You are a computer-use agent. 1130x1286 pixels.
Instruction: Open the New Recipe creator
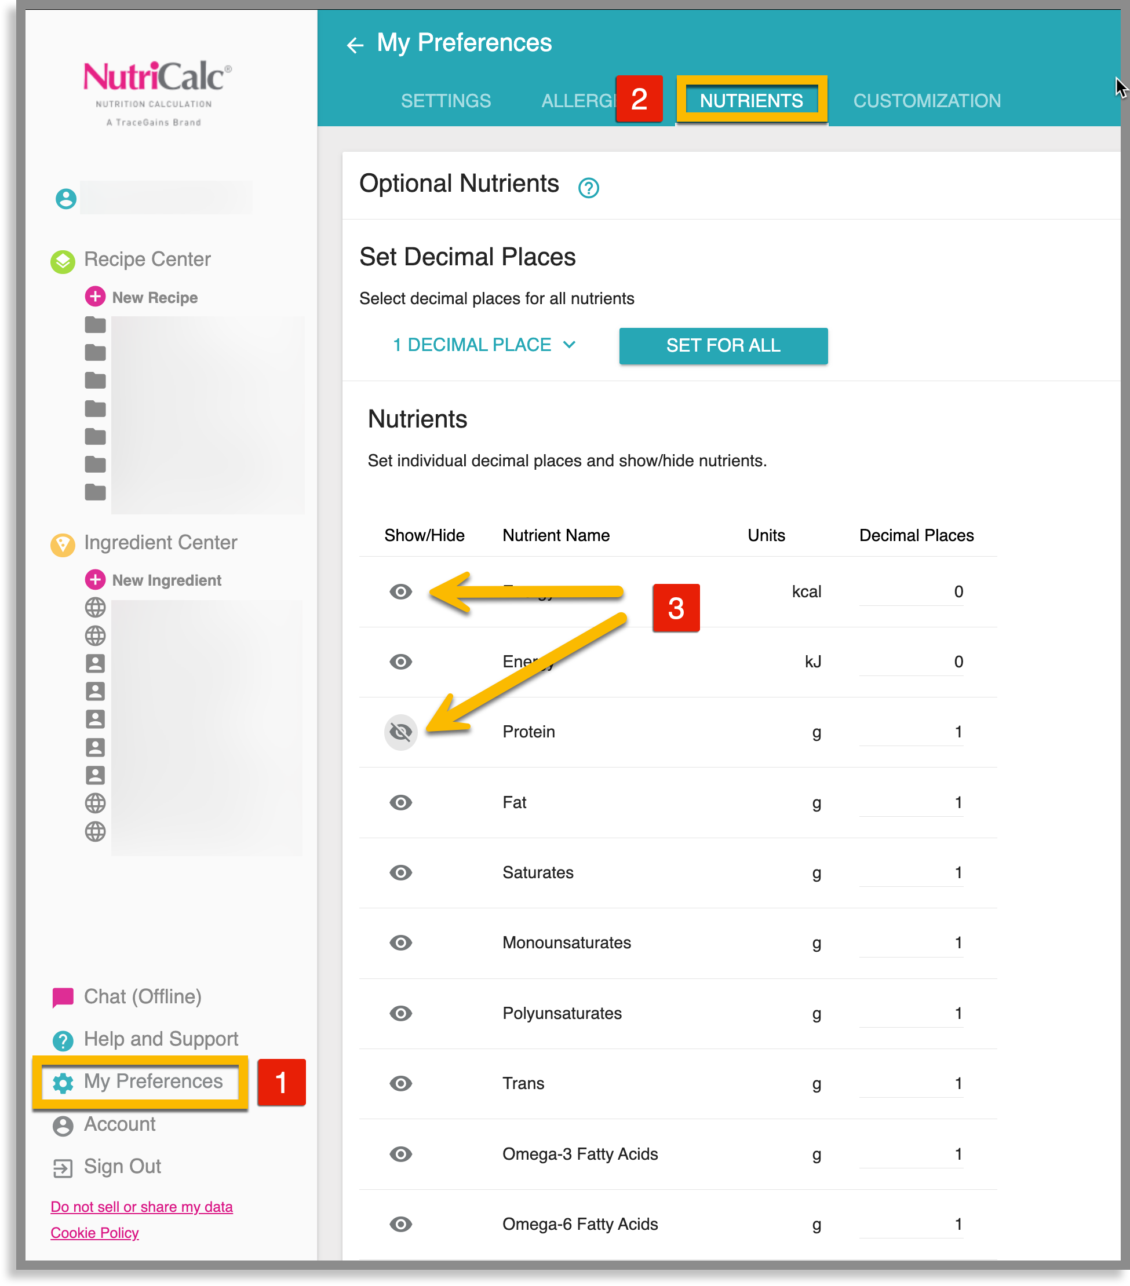pos(154,297)
